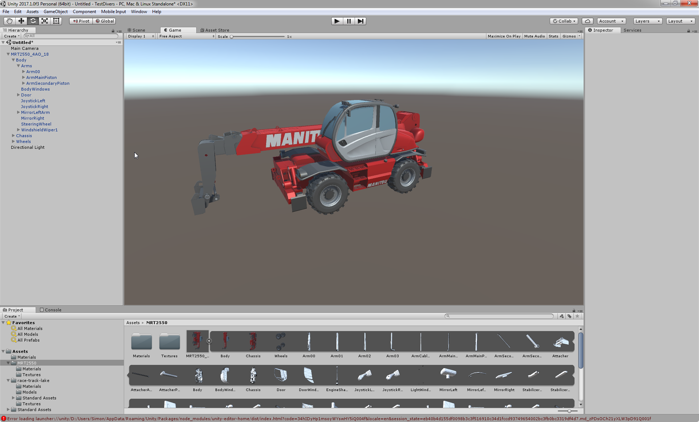The height and width of the screenshot is (422, 699).
Task: Toggle Stats overlay
Action: tap(553, 36)
